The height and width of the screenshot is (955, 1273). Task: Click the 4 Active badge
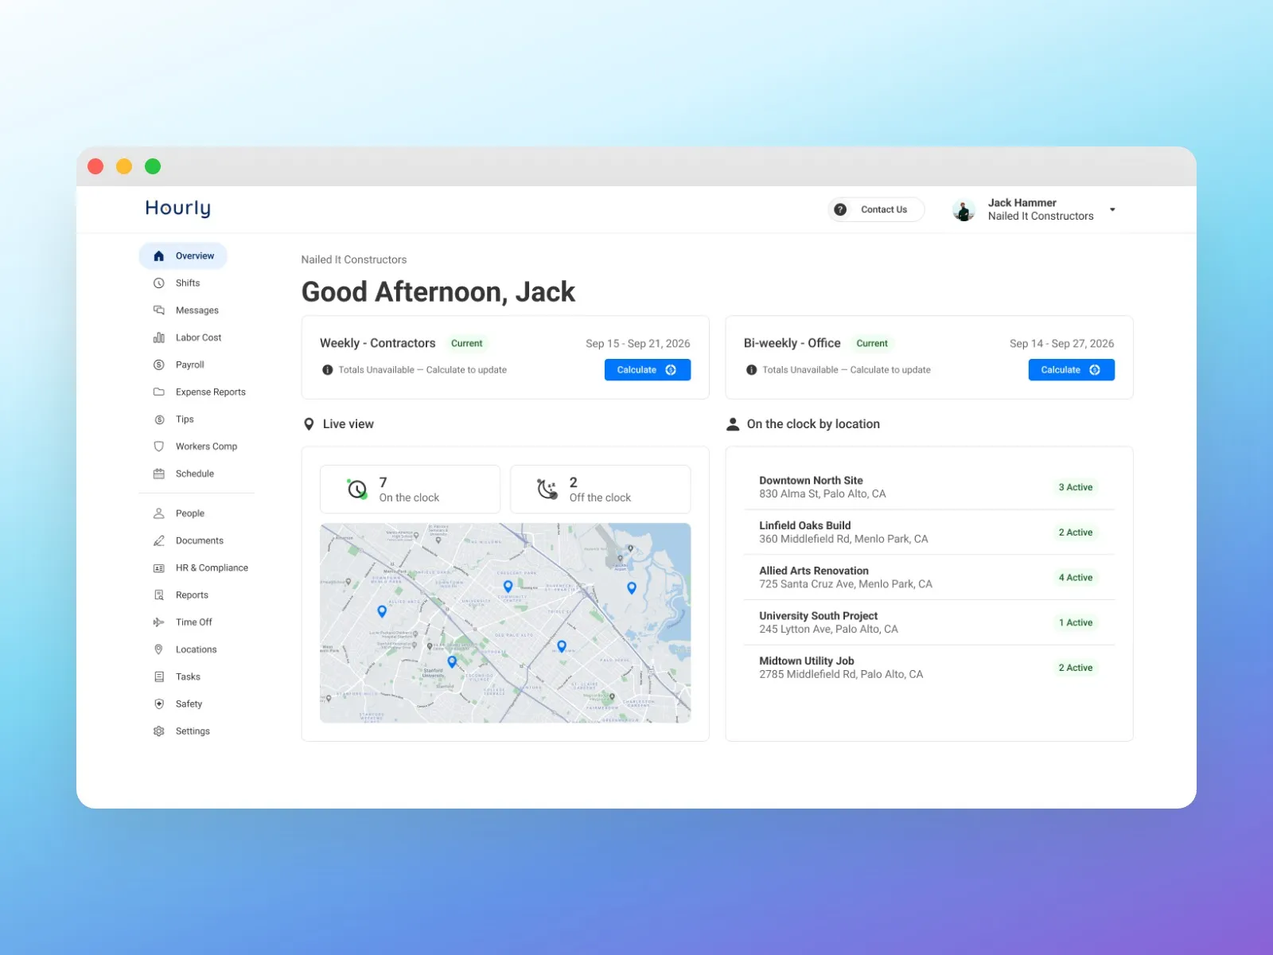coord(1076,578)
